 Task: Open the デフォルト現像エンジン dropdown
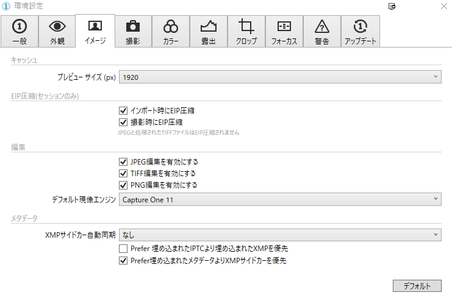click(280, 199)
